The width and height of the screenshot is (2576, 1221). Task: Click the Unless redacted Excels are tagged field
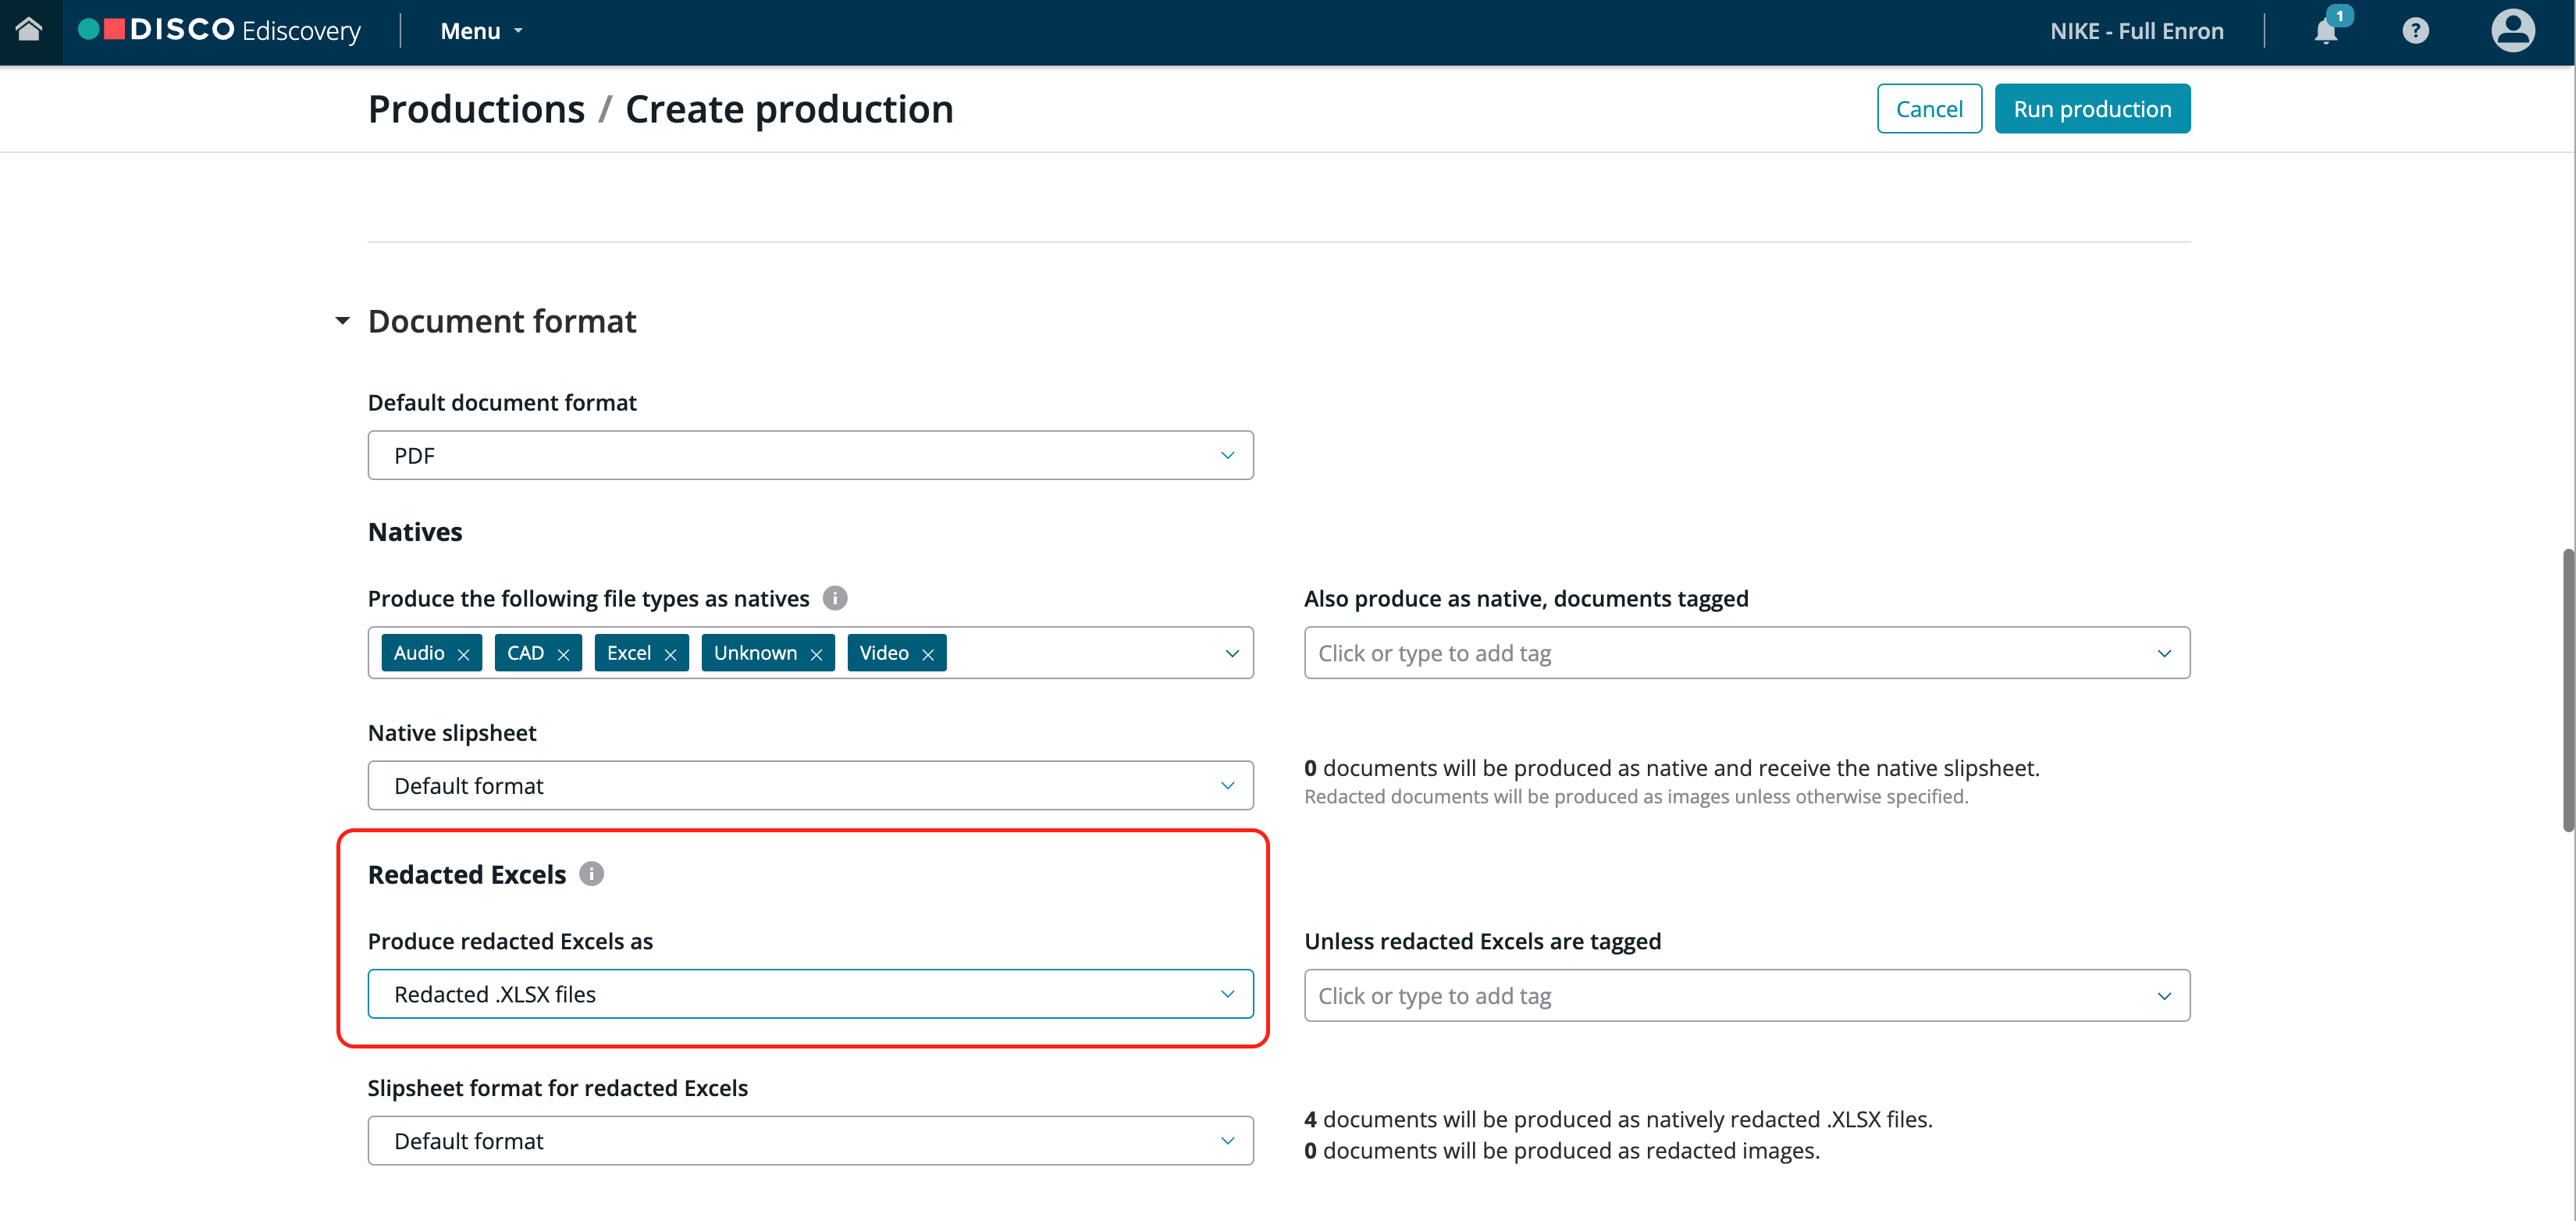click(x=1747, y=995)
